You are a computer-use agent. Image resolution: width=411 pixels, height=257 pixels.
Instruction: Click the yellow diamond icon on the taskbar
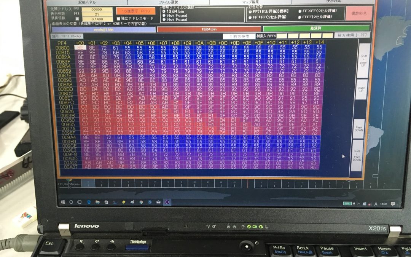click(x=123, y=202)
